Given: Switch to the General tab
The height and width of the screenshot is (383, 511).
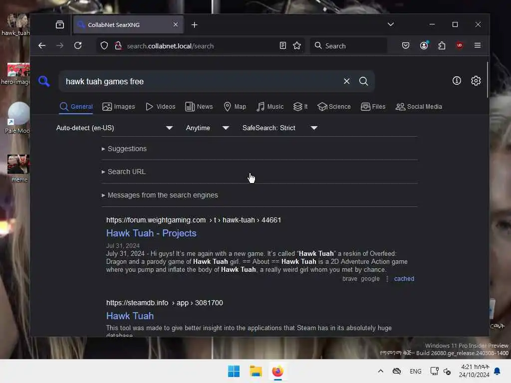Looking at the screenshot, I should point(76,107).
